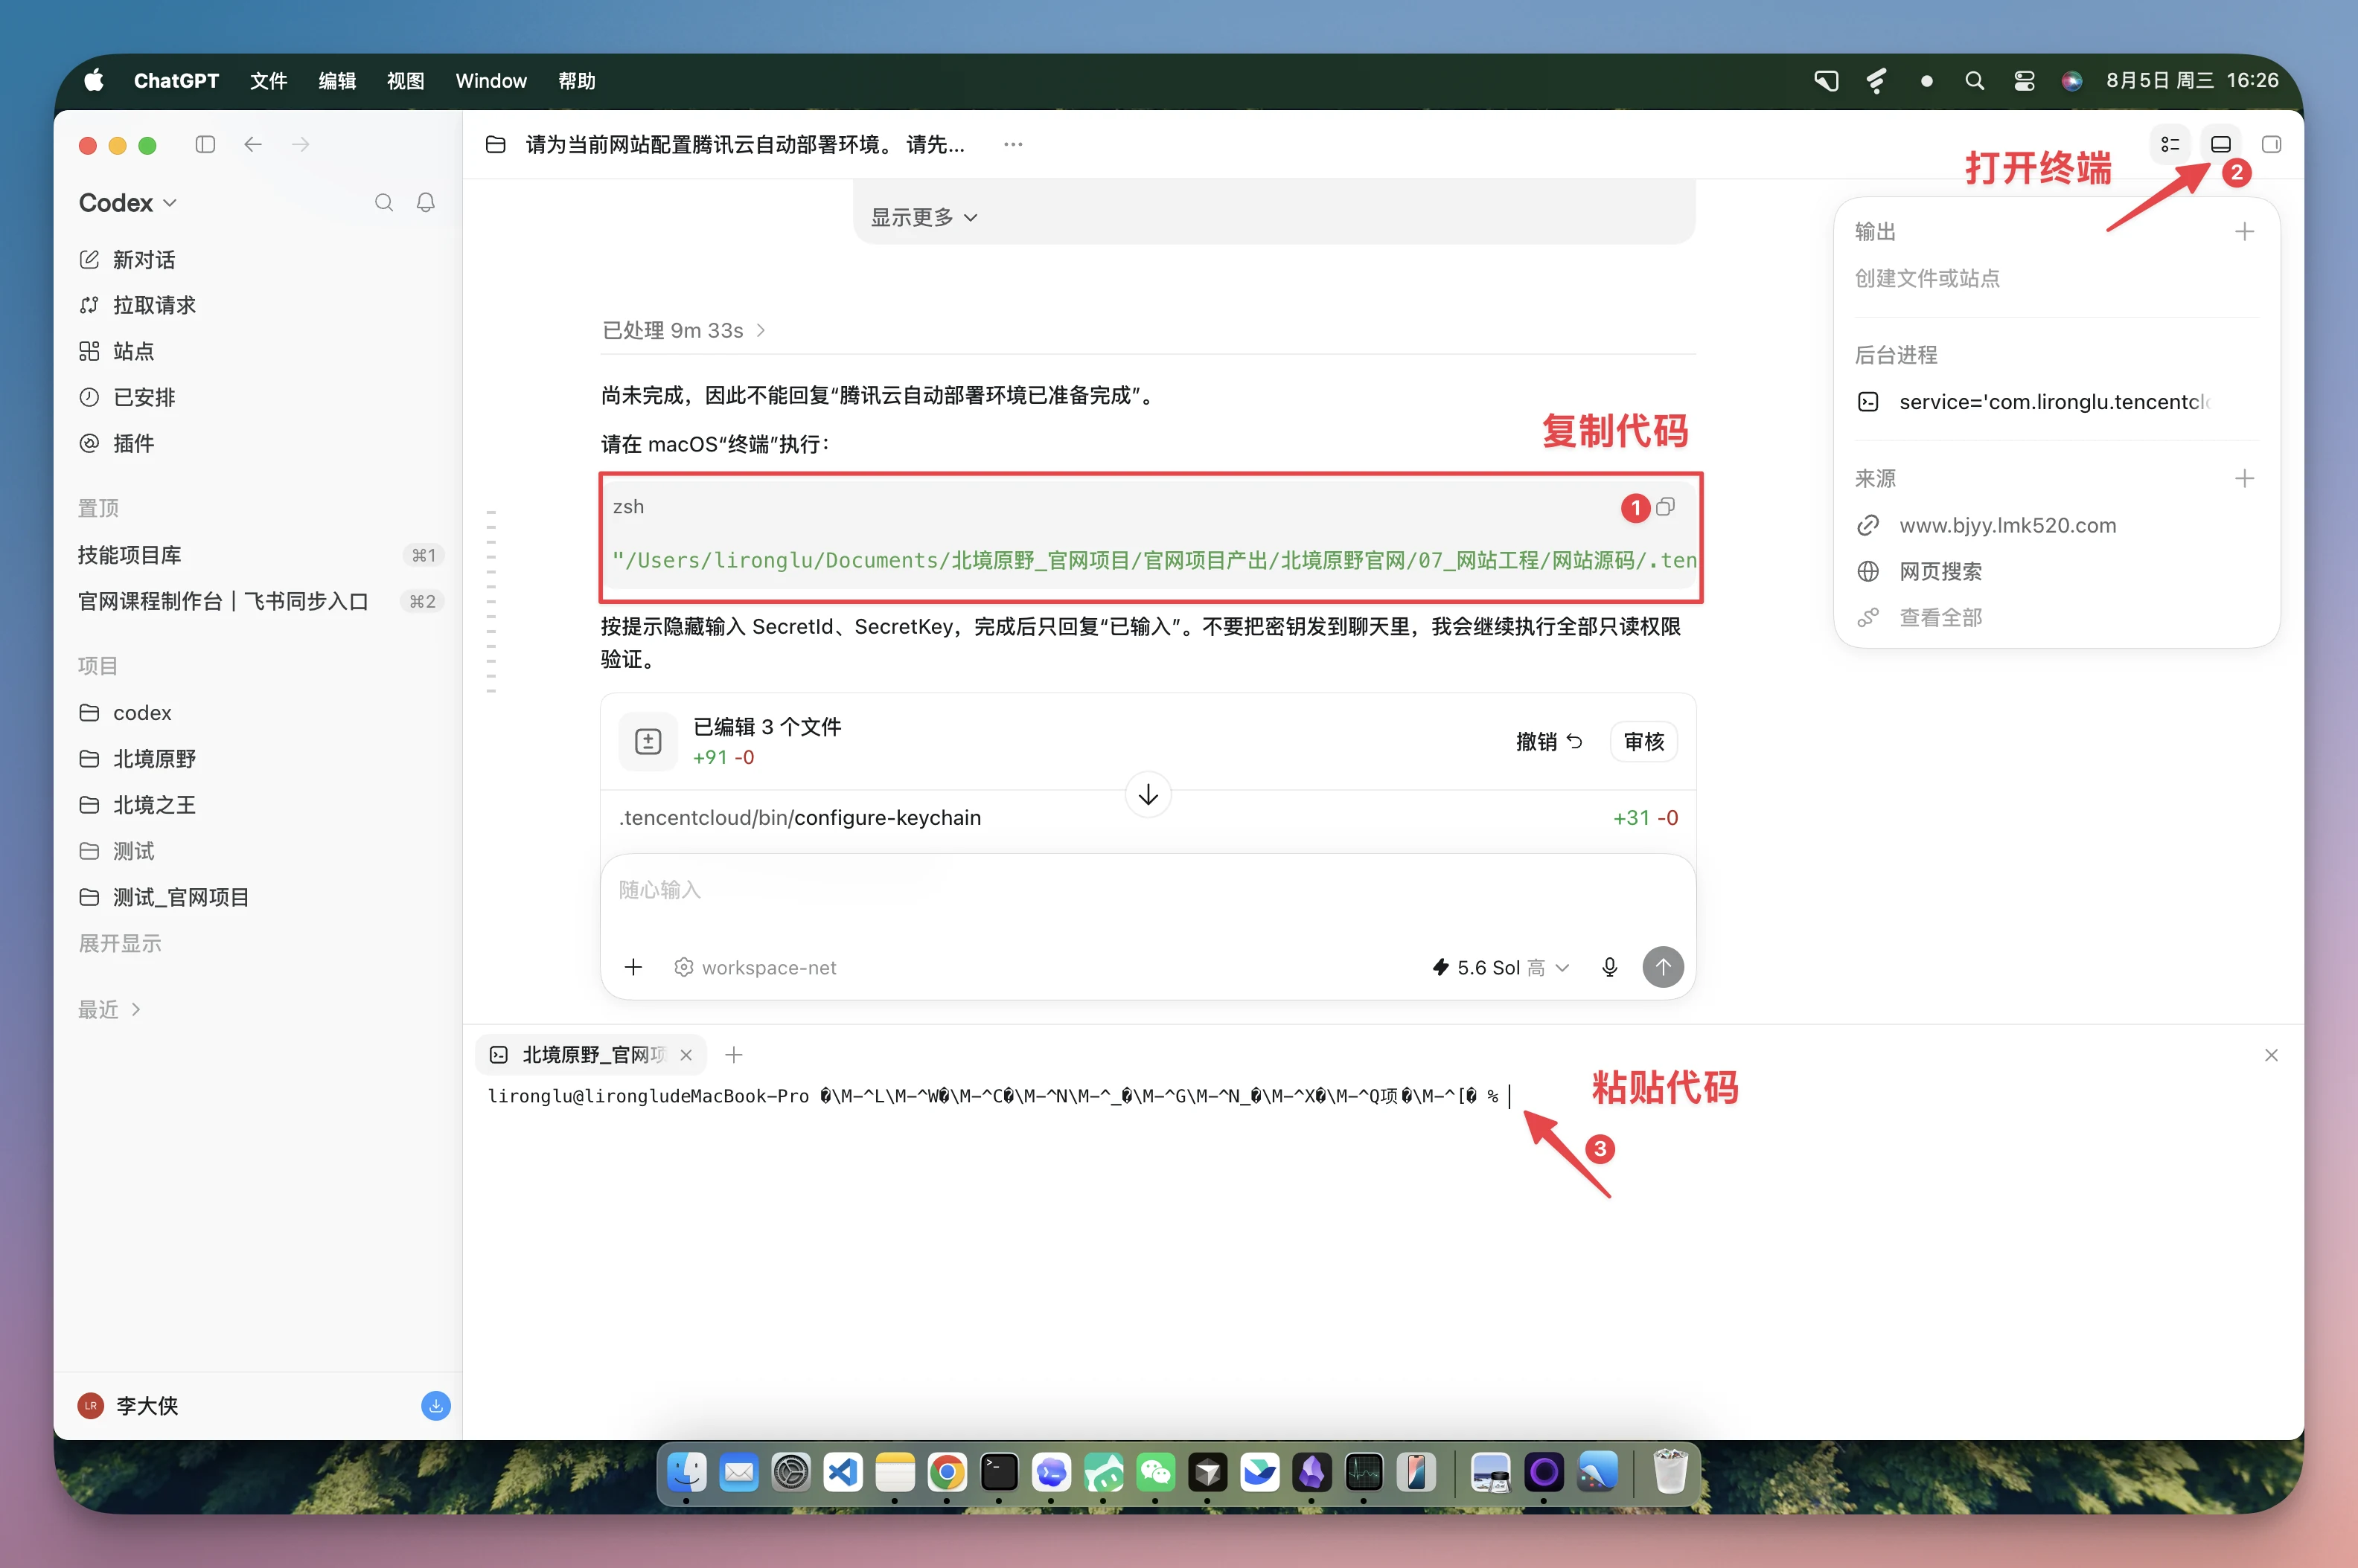The image size is (2358, 1568).
Task: Go forward with the right arrow
Action: tap(301, 145)
